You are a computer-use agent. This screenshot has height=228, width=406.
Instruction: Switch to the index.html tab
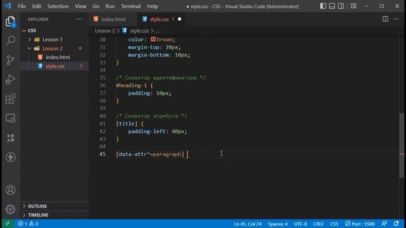pos(113,19)
